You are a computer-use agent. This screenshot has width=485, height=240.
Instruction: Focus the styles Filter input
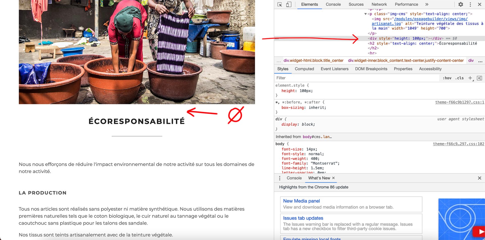click(357, 78)
